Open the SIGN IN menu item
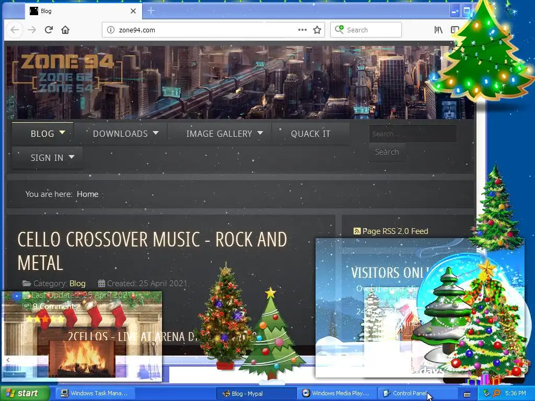 tap(47, 158)
